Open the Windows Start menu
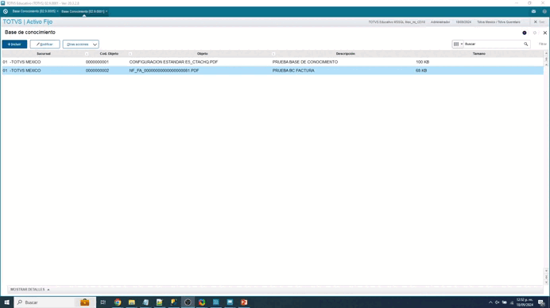Image resolution: width=550 pixels, height=308 pixels. coord(6,302)
